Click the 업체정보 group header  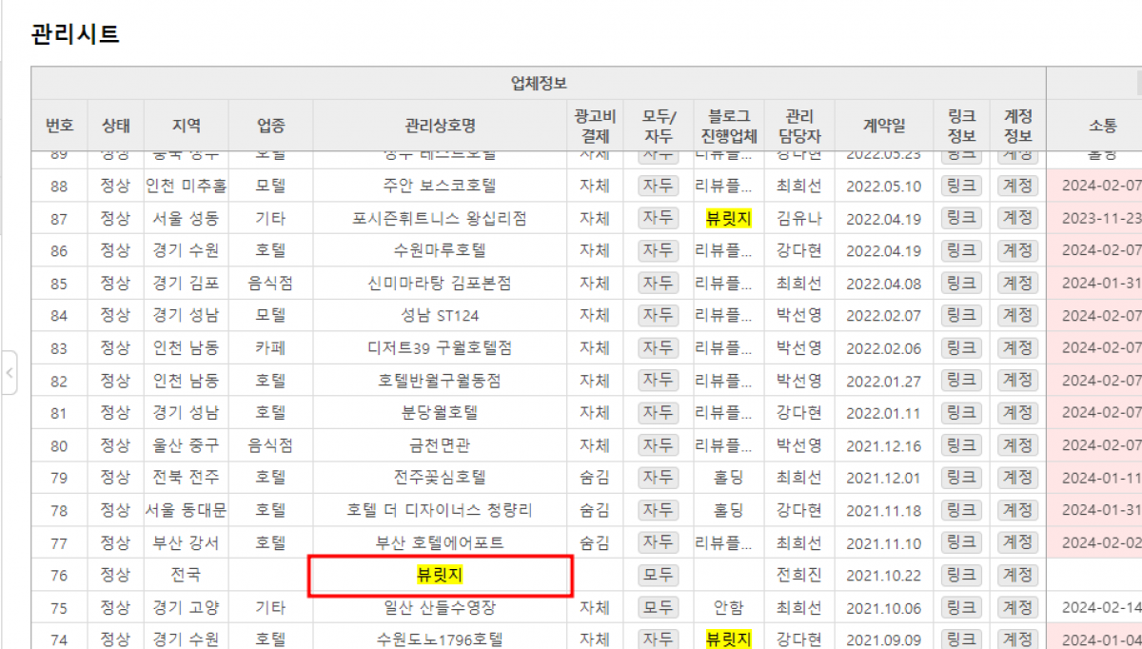coord(539,84)
